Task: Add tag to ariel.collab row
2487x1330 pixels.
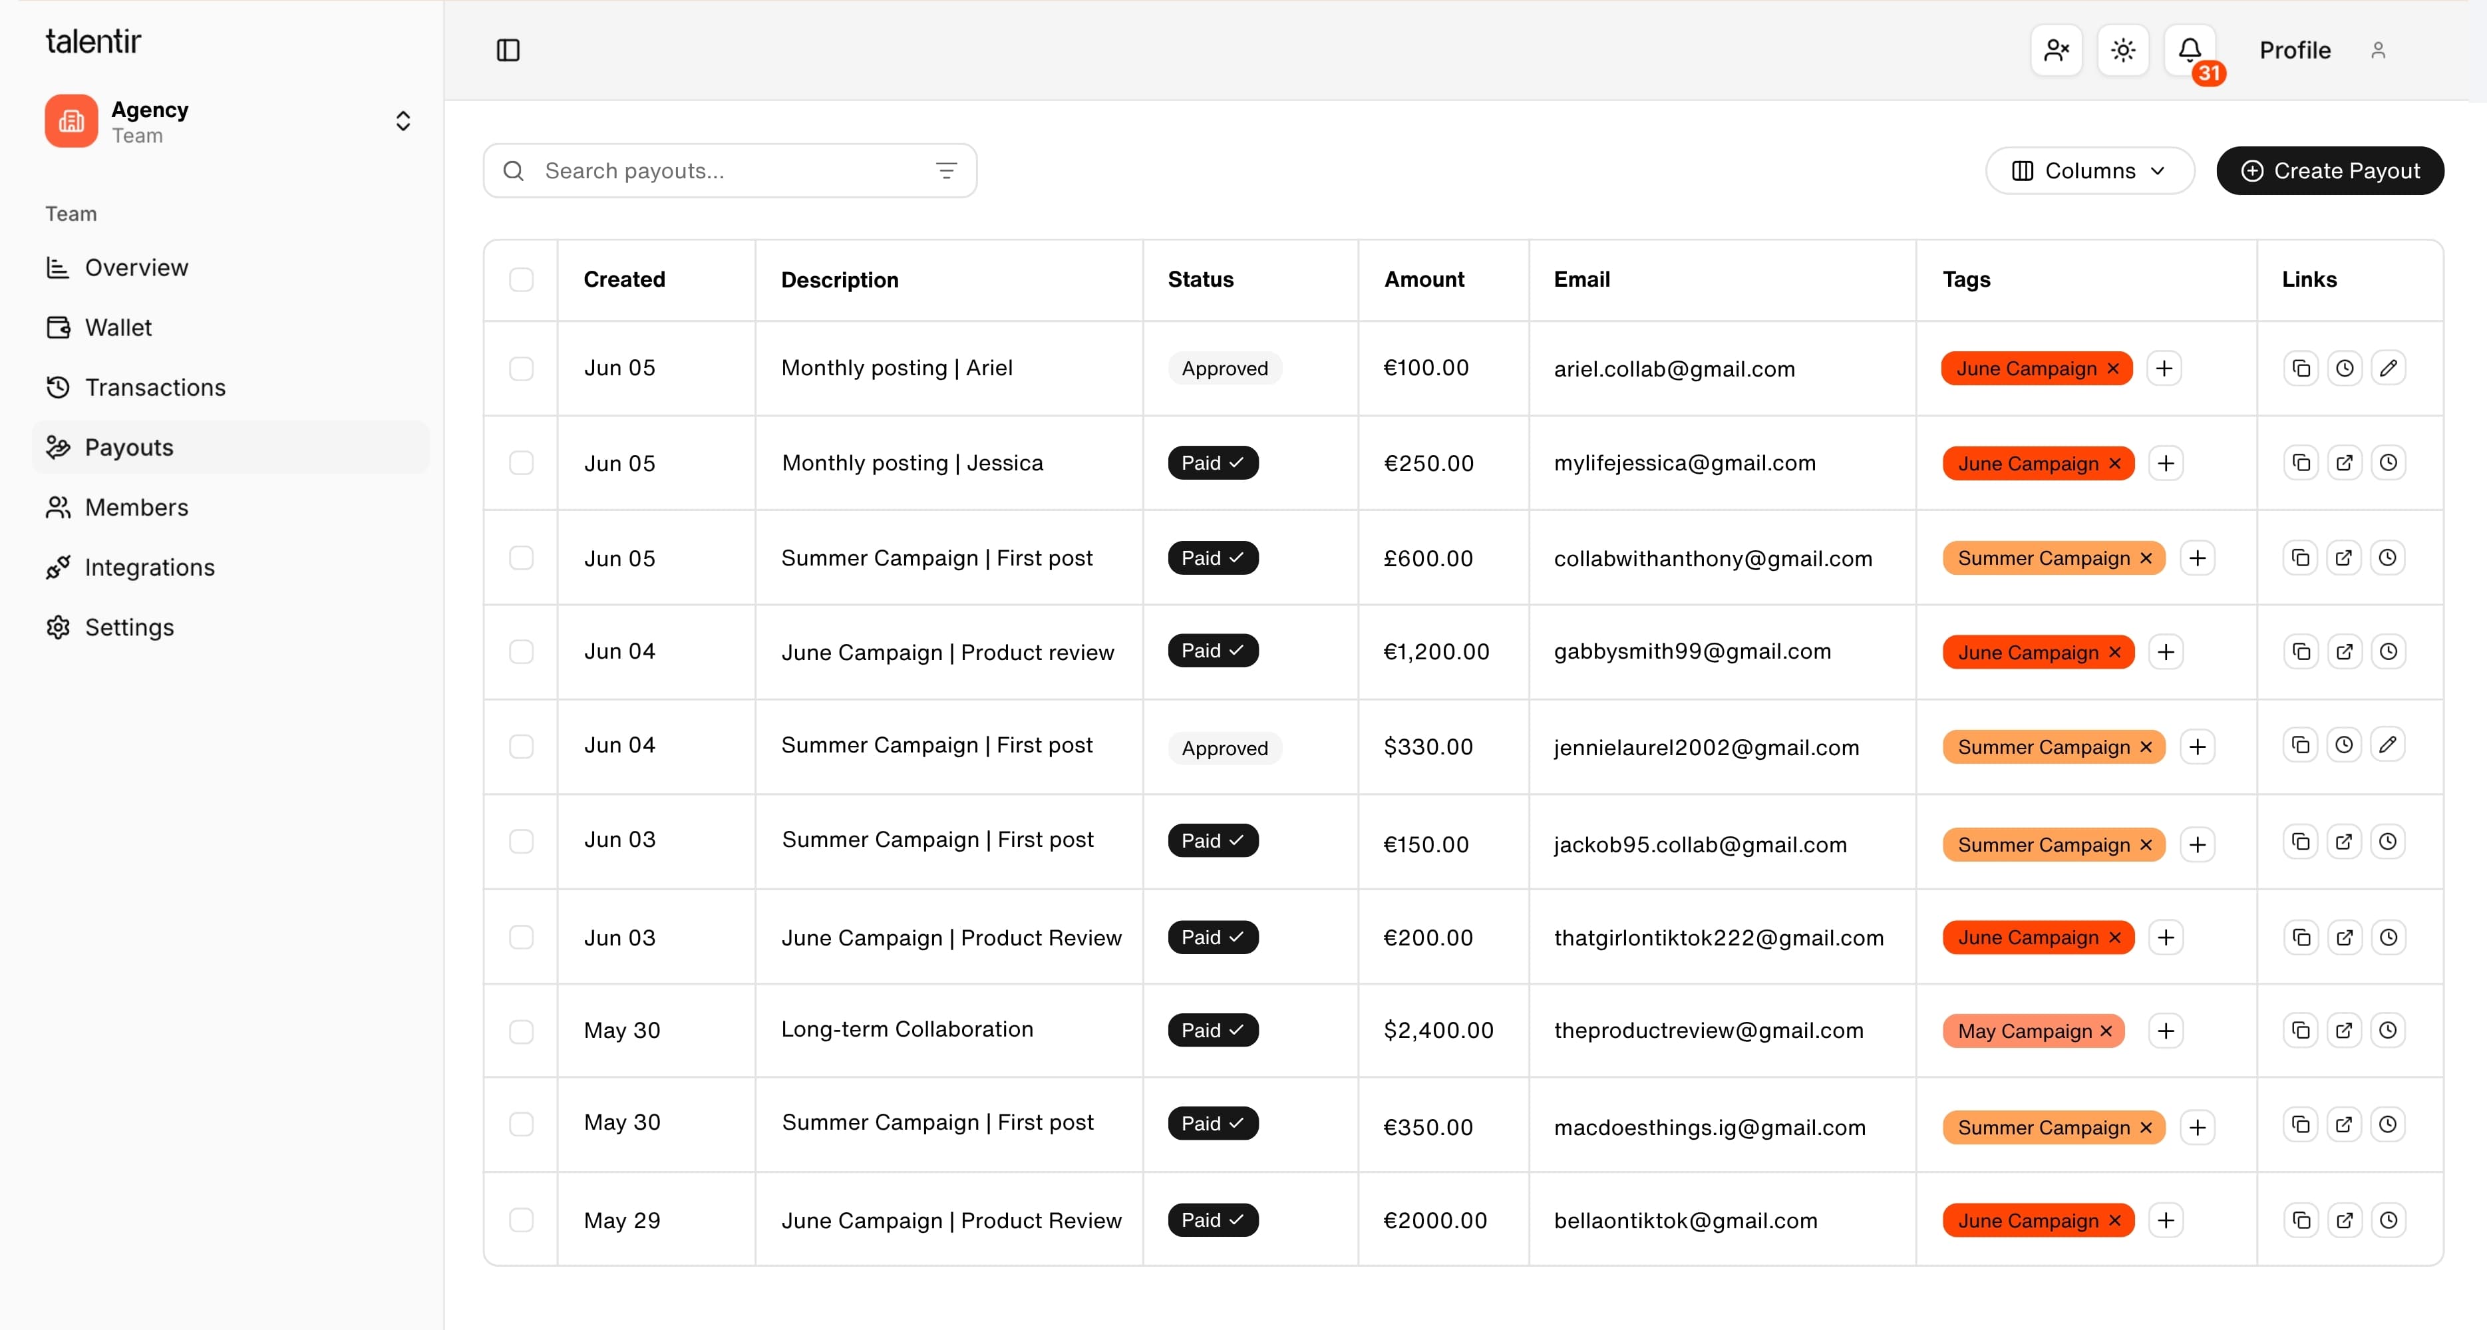Action: (2164, 369)
